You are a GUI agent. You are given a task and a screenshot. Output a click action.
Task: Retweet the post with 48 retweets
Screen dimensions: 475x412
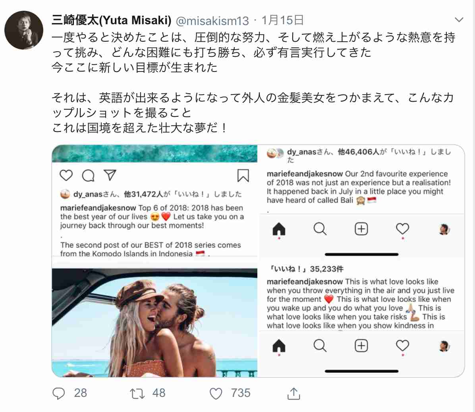coord(137,393)
